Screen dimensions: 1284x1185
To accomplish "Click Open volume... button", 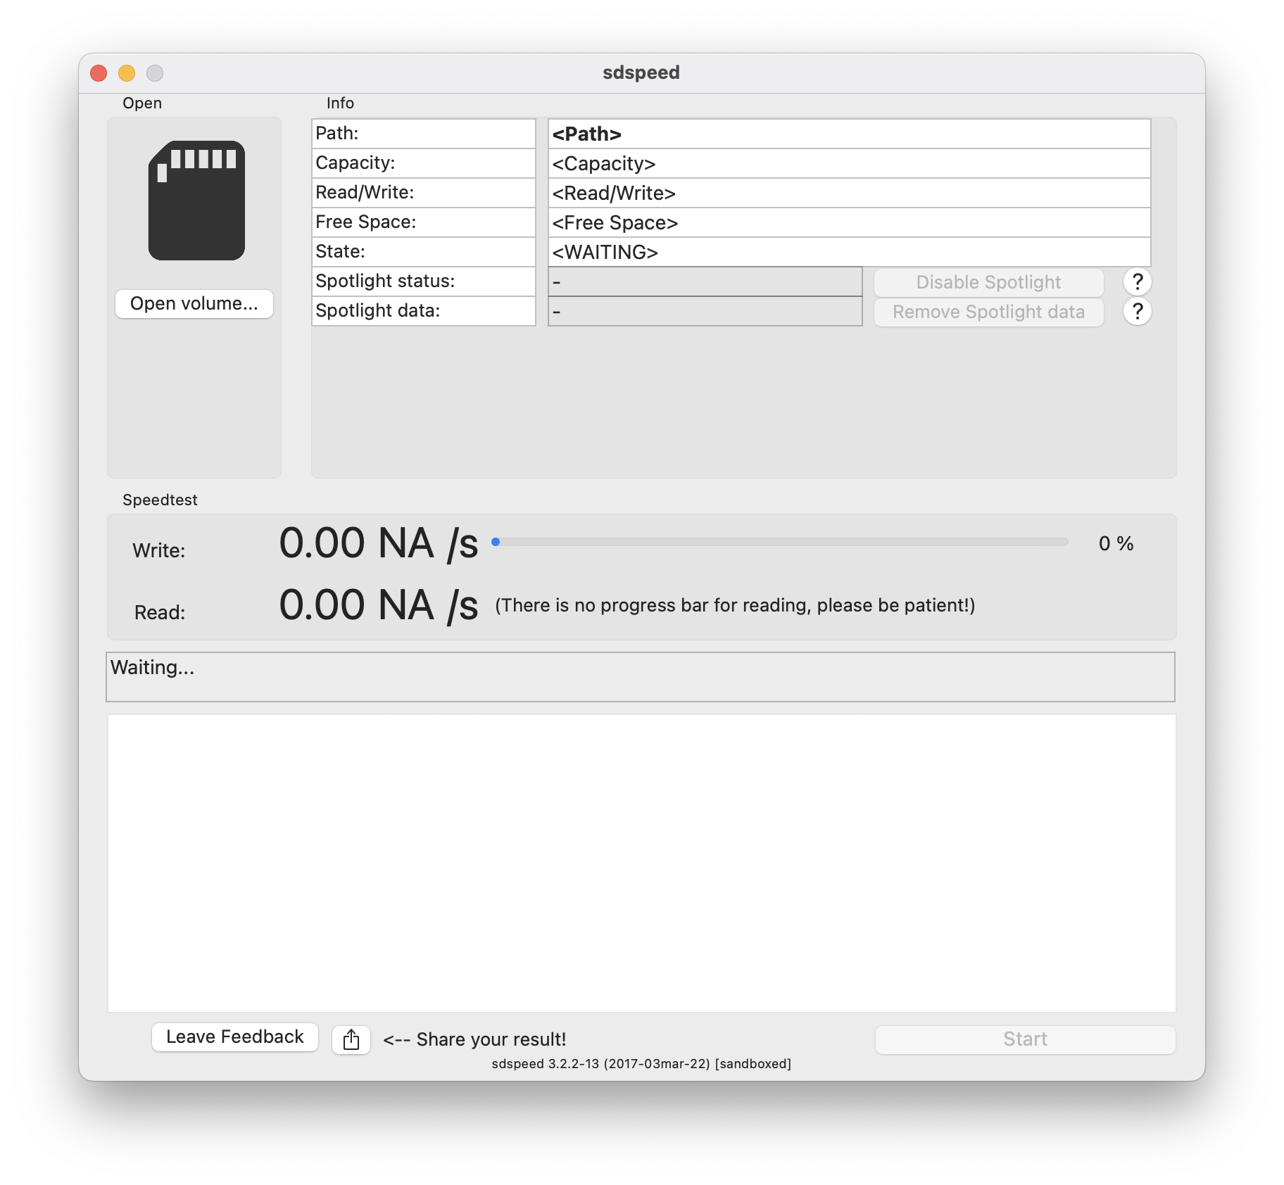I will [x=194, y=303].
